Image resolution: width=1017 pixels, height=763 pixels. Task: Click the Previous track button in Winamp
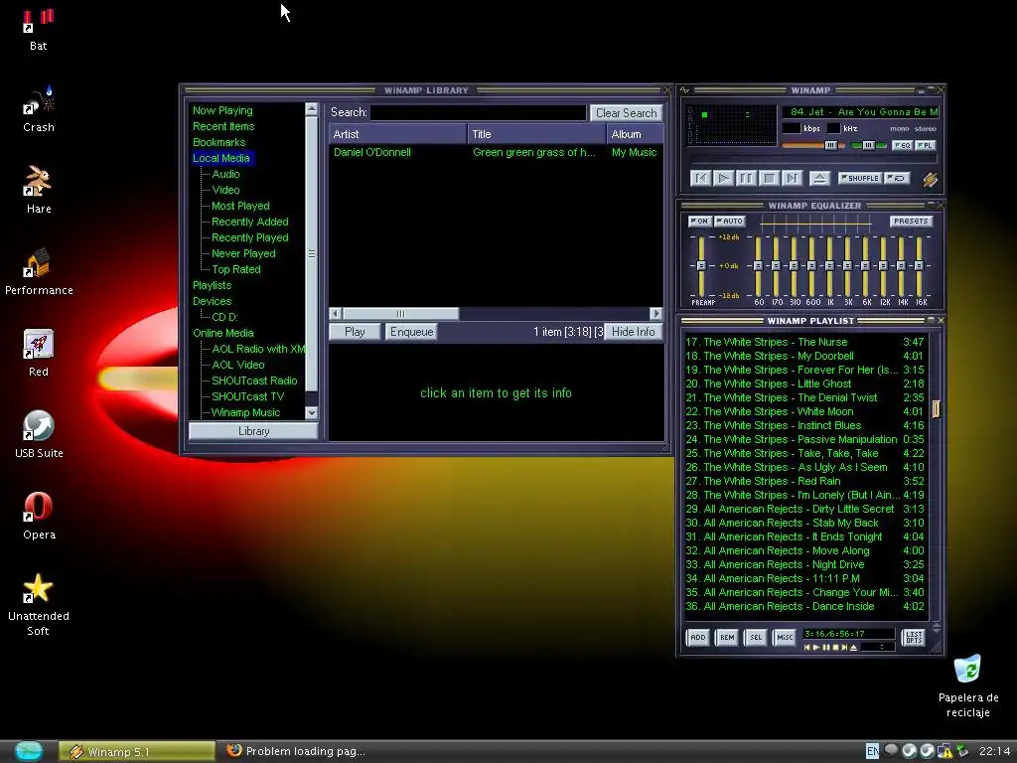(700, 178)
